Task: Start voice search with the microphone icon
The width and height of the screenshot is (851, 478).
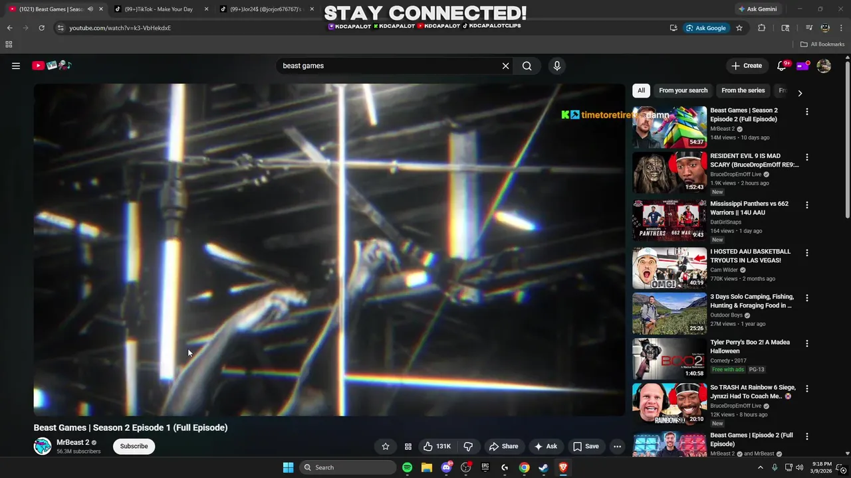Action: tap(557, 66)
